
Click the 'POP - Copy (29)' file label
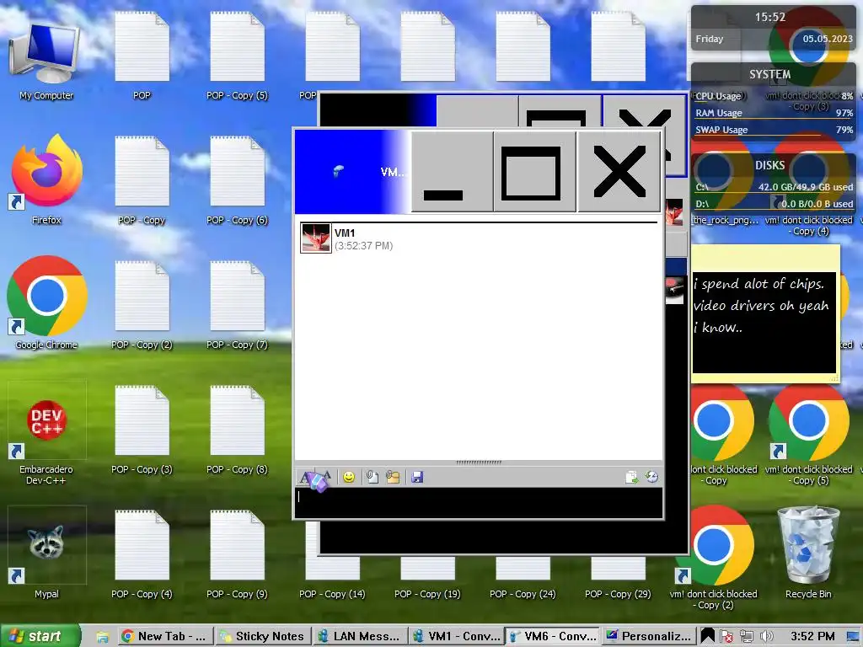point(618,594)
